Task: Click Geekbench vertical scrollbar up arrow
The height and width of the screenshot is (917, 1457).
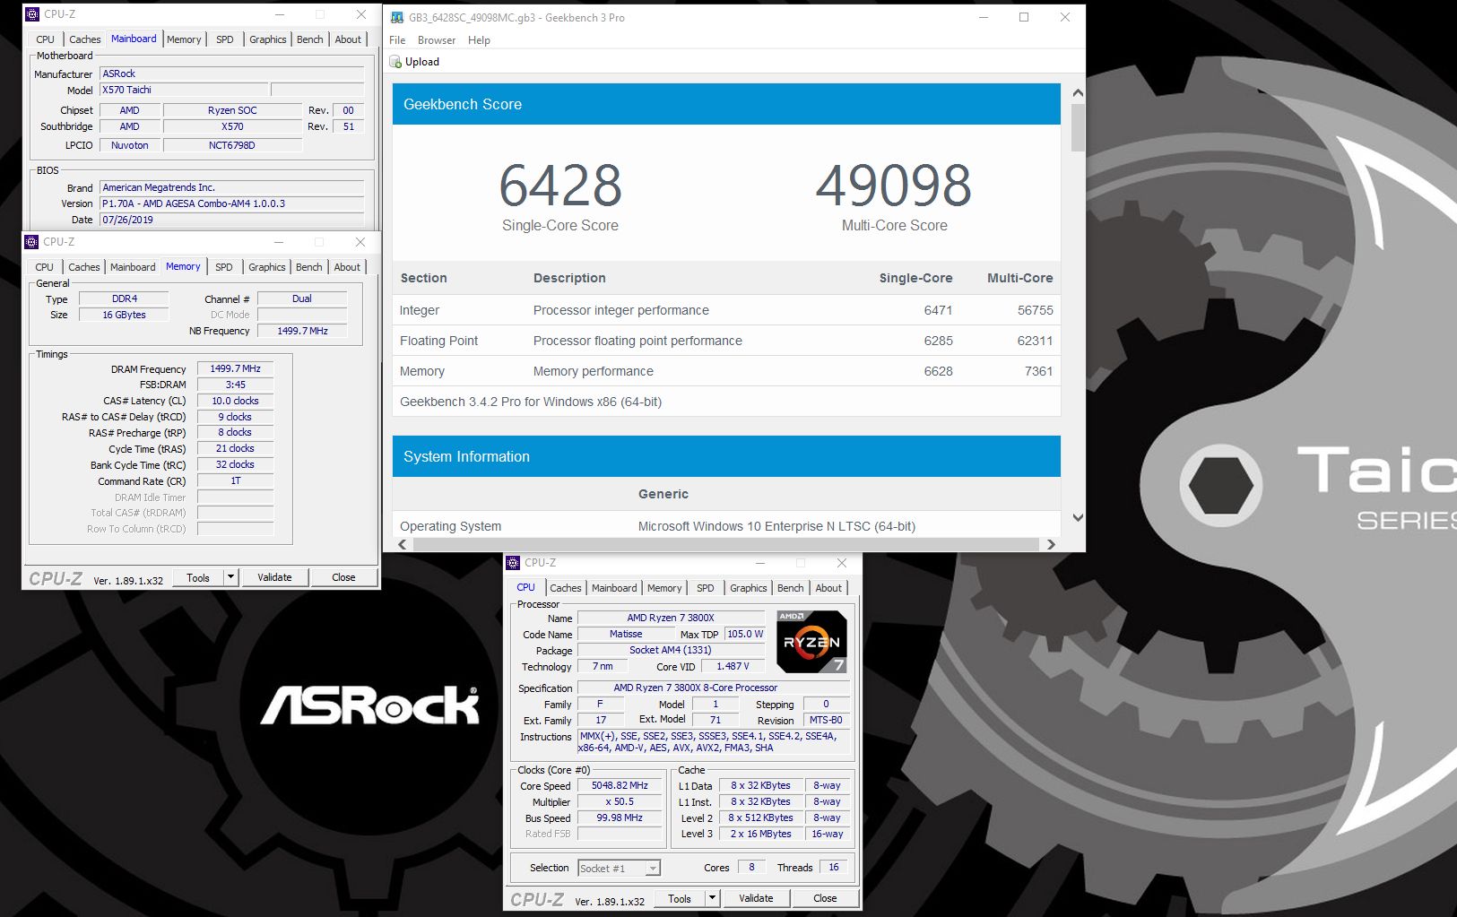Action: [x=1078, y=93]
